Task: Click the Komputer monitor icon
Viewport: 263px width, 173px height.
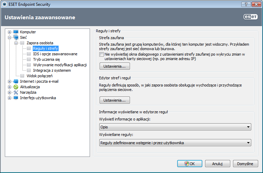Action: click(x=16, y=32)
